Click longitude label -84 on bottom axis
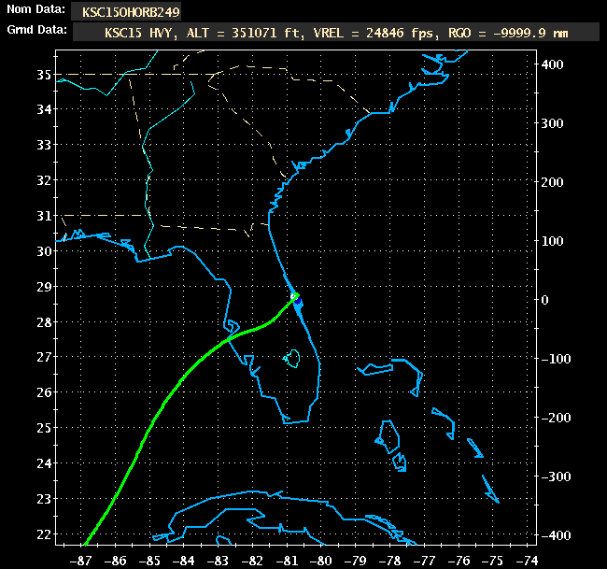 point(184,561)
